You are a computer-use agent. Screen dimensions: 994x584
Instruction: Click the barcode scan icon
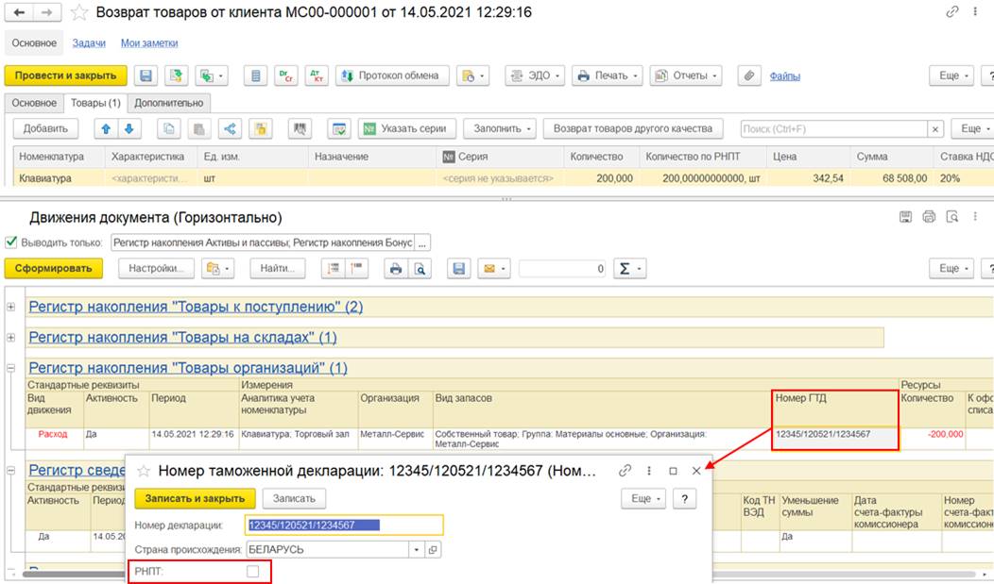tap(300, 129)
